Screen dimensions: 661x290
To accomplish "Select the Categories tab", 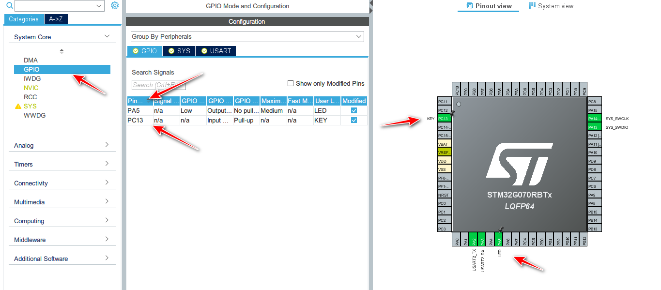I will tap(24, 19).
